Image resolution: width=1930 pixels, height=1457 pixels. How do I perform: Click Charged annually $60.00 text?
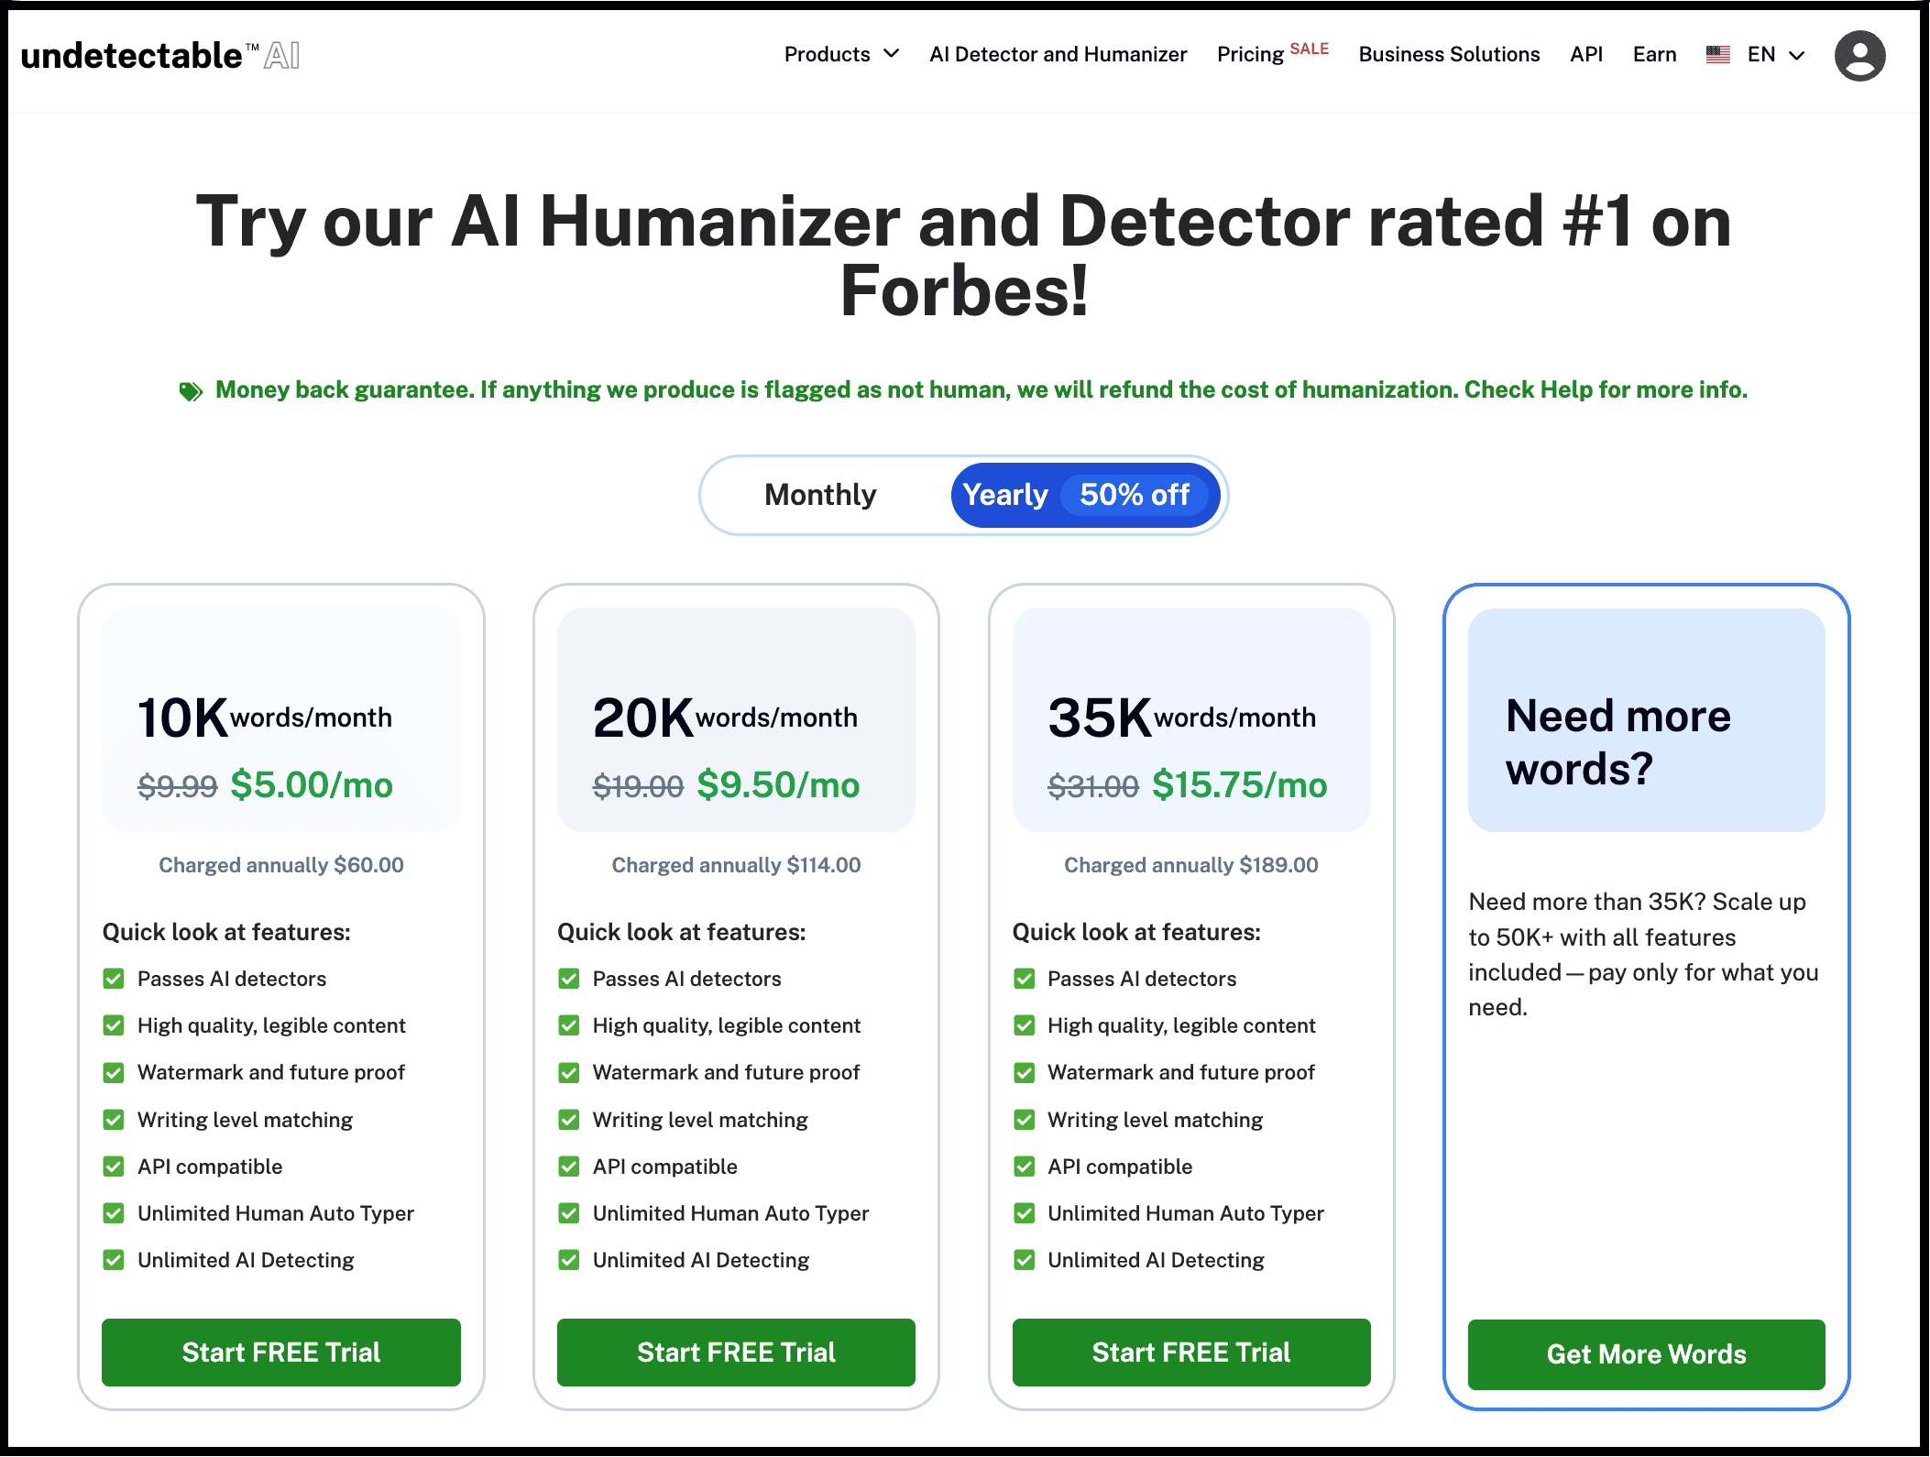click(x=281, y=865)
